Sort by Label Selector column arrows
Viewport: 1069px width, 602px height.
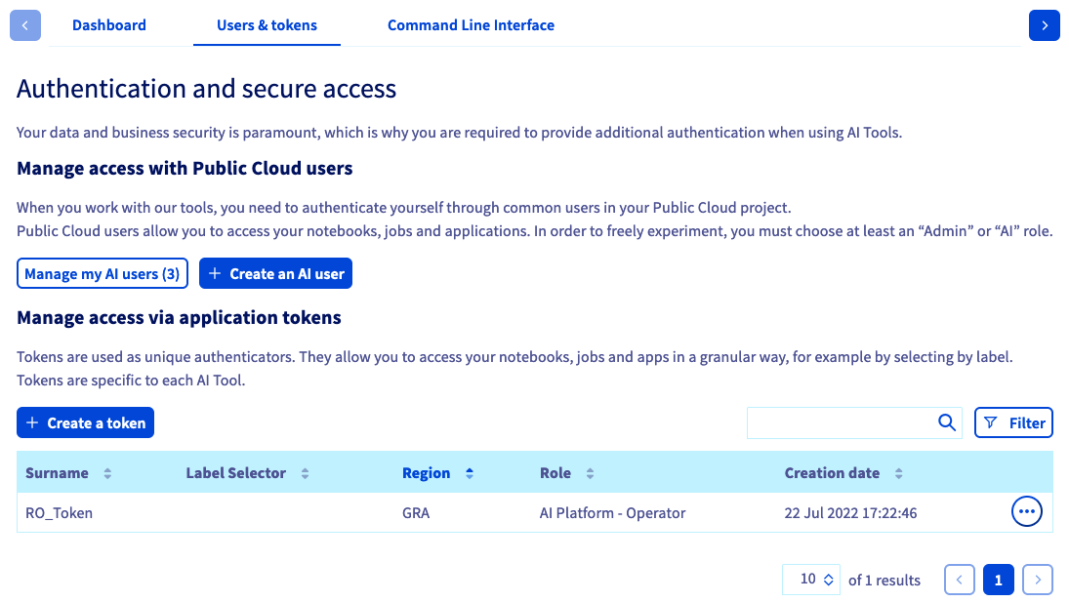305,473
